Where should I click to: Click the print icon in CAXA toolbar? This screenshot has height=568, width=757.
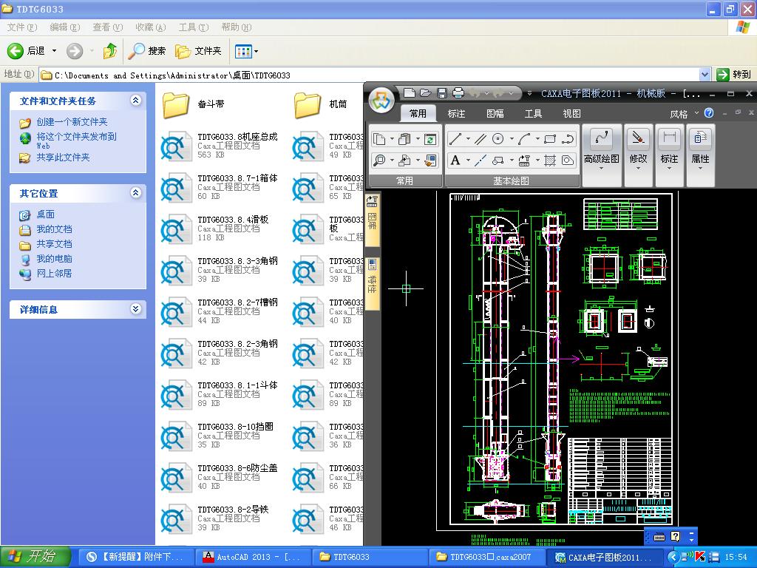pos(458,93)
